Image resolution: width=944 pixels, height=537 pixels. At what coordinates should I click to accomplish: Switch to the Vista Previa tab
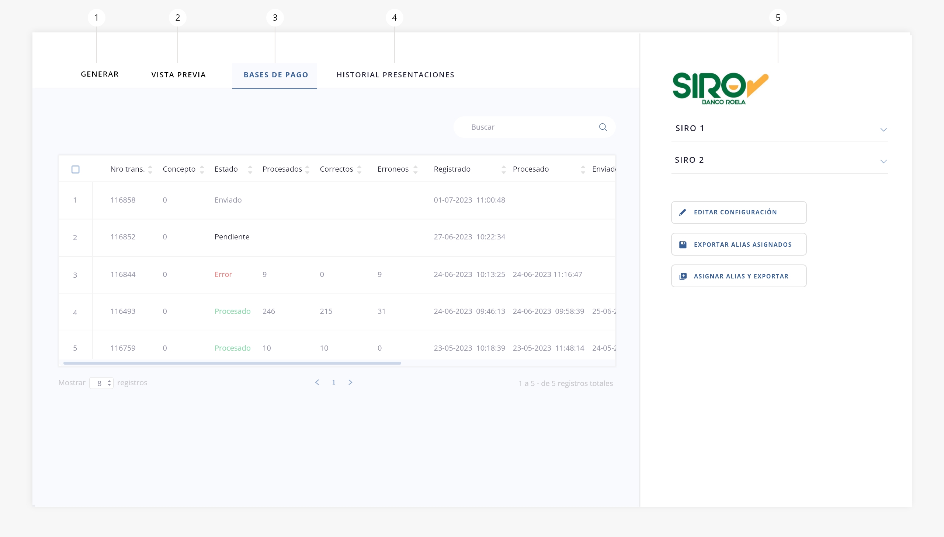tap(178, 75)
